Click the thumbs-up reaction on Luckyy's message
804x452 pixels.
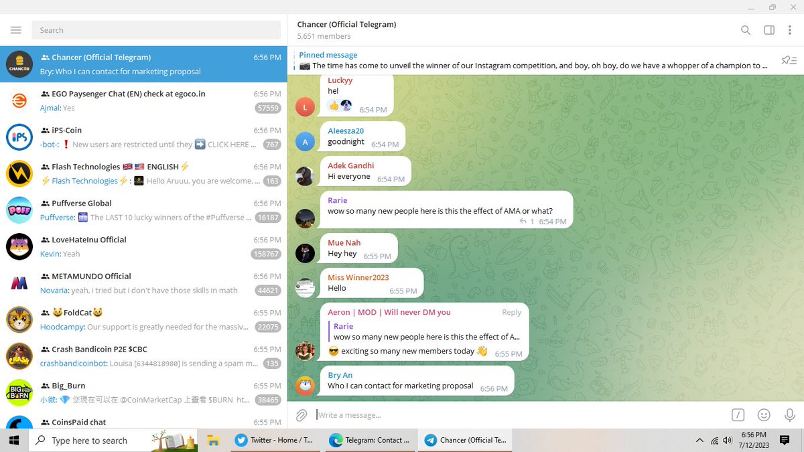tap(334, 105)
